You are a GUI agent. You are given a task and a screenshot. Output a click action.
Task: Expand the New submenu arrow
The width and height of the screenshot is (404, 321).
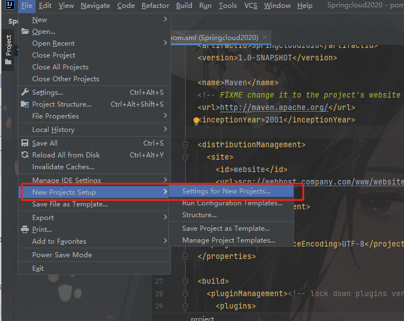pos(165,19)
